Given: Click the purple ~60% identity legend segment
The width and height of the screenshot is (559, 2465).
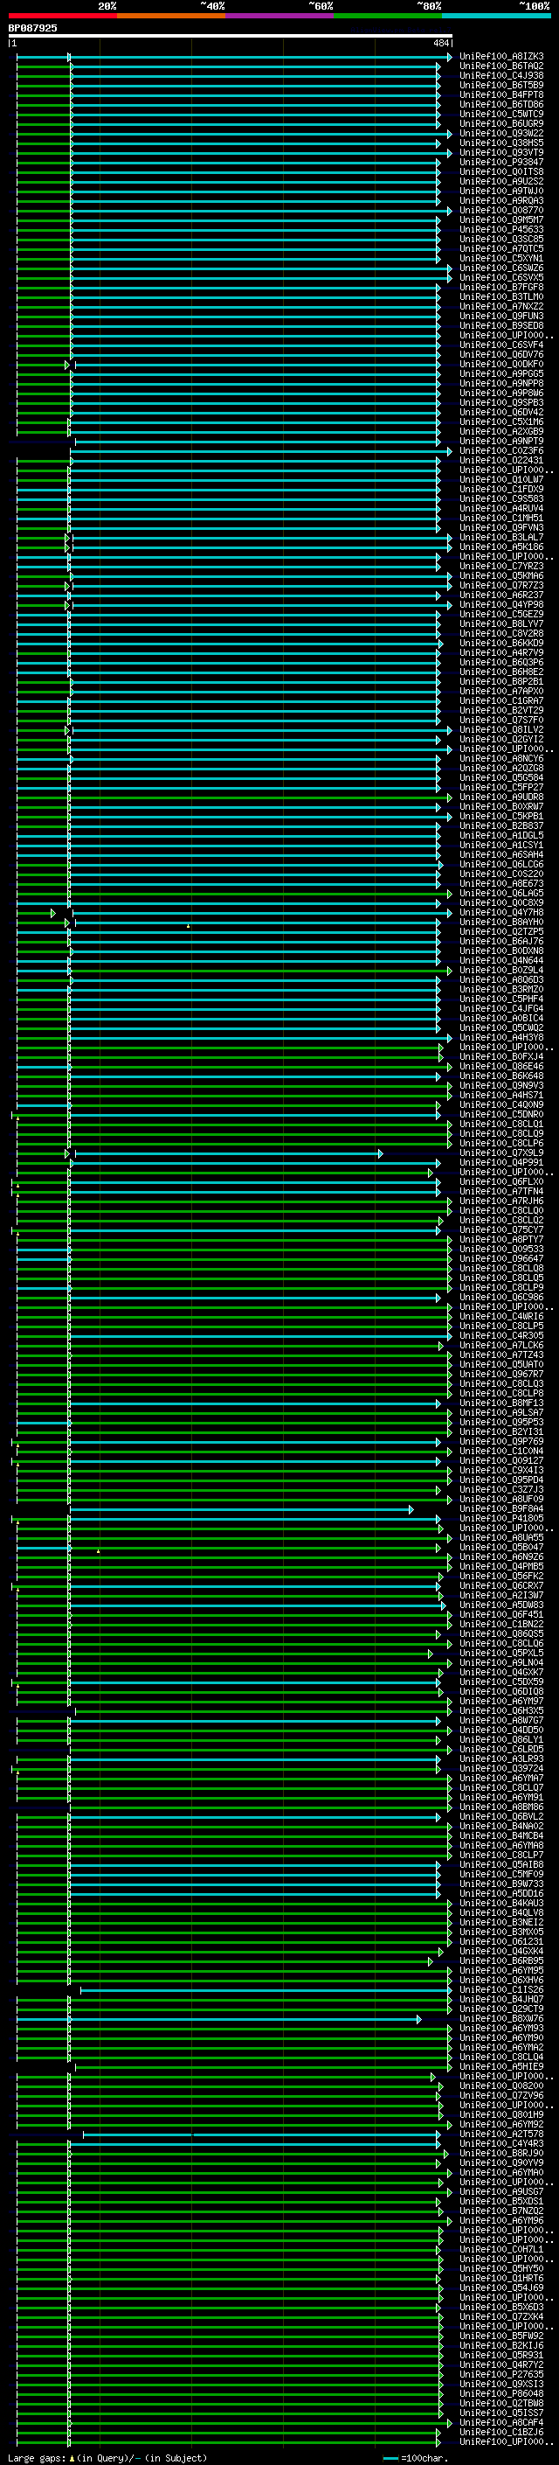Looking at the screenshot, I should pyautogui.click(x=280, y=16).
